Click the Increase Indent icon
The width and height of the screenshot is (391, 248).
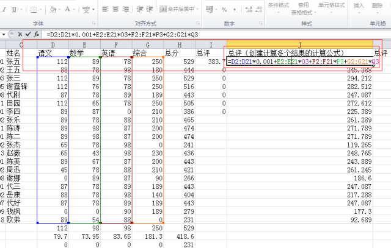tap(147, 9)
